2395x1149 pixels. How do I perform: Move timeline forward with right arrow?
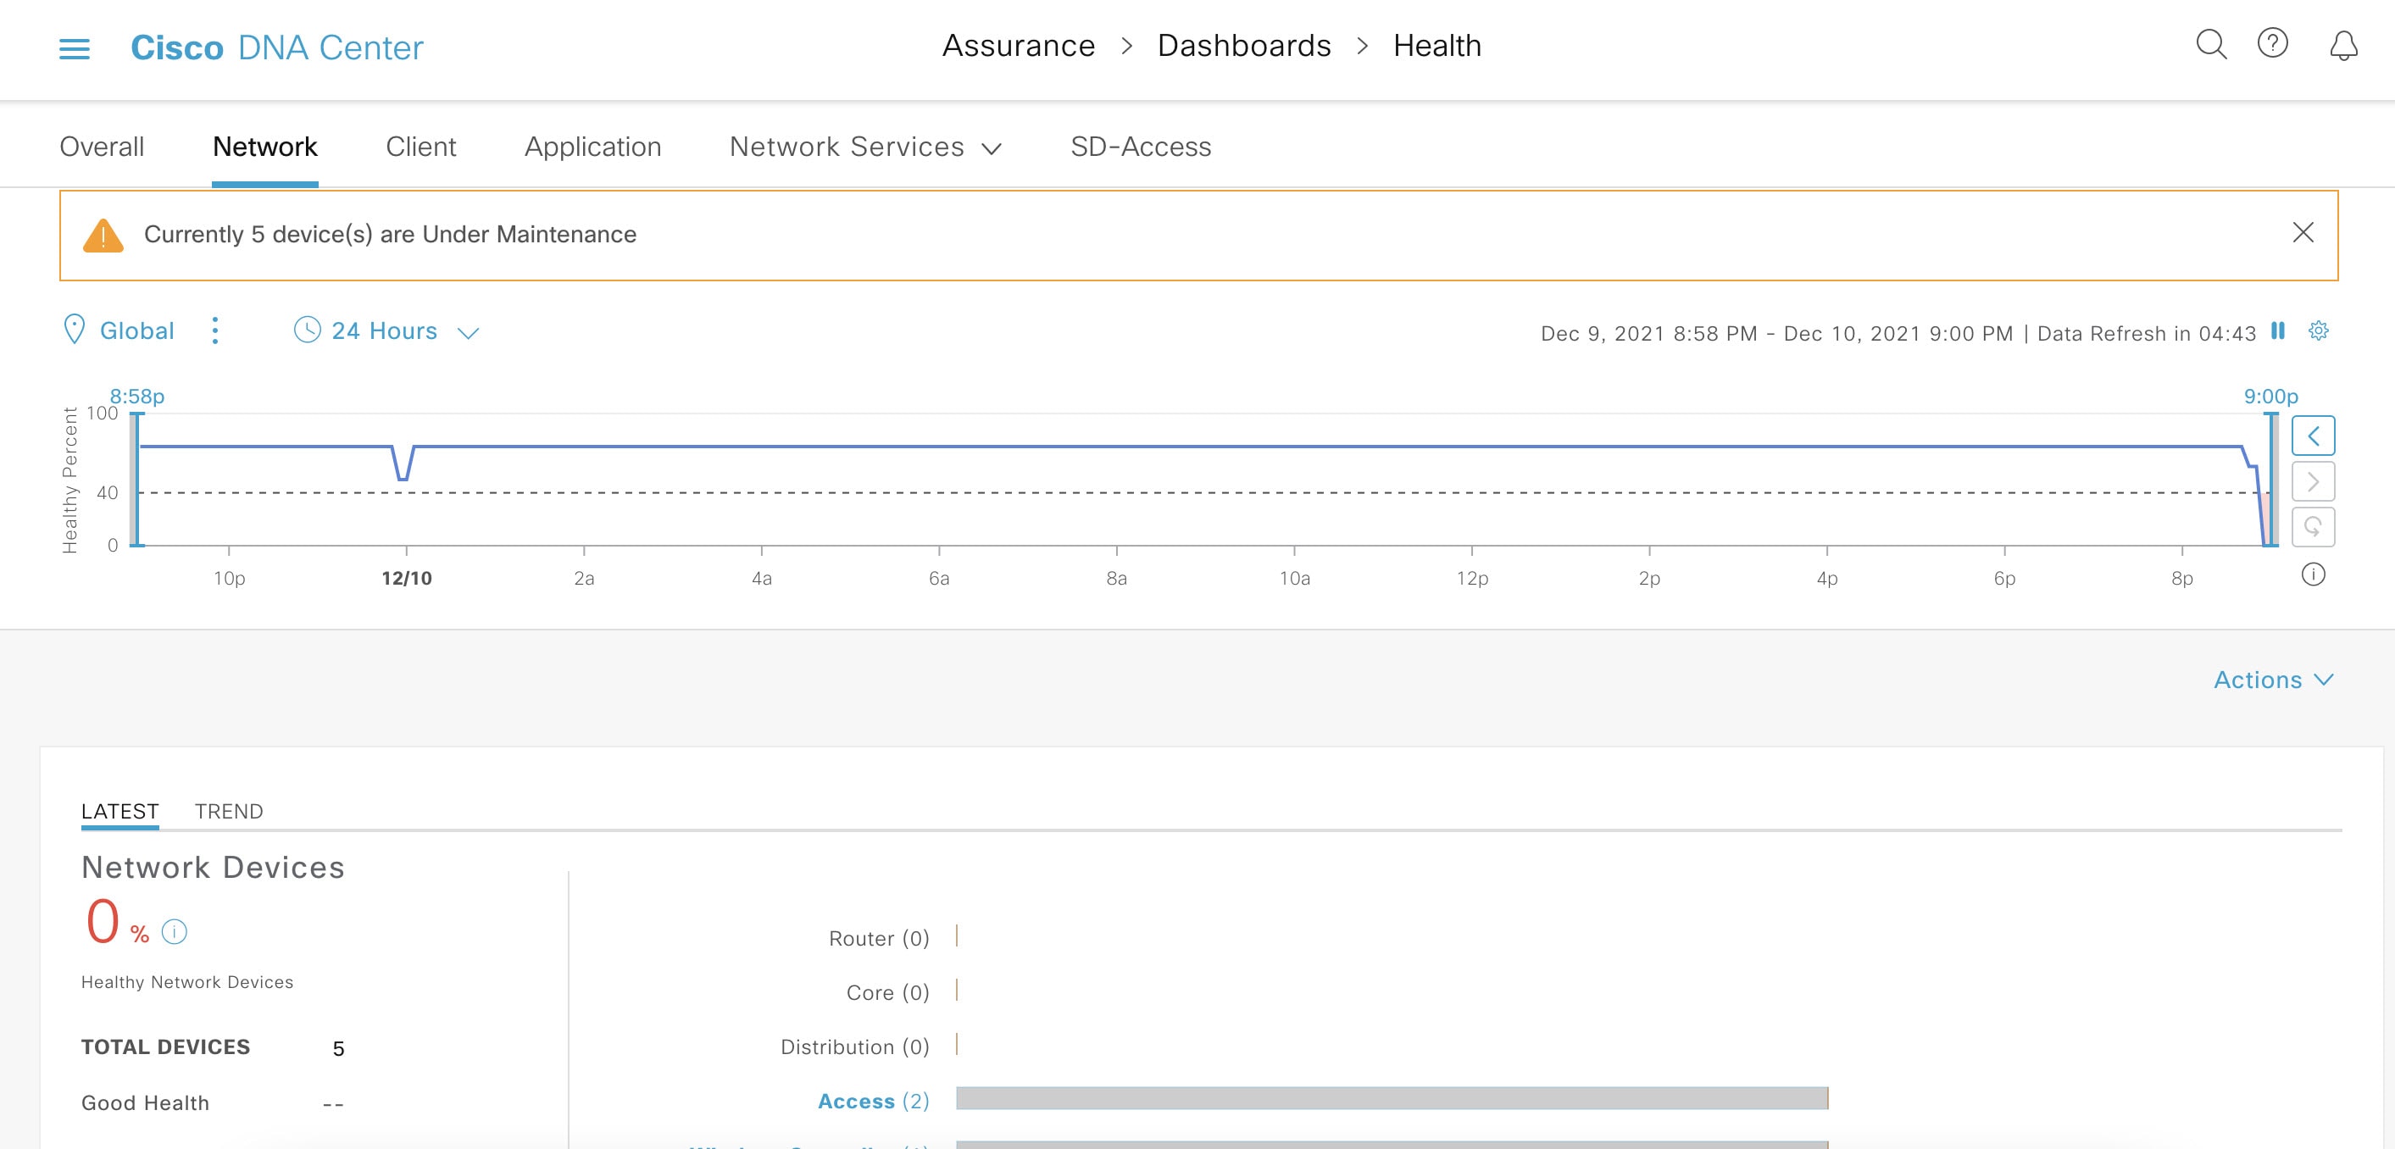tap(2312, 481)
